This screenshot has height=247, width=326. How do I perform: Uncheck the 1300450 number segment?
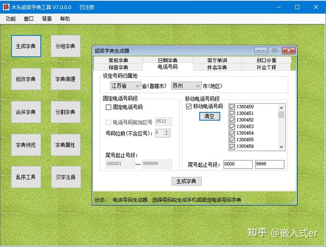click(232, 107)
